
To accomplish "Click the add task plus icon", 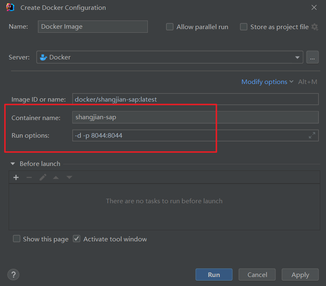I will pyautogui.click(x=16, y=177).
